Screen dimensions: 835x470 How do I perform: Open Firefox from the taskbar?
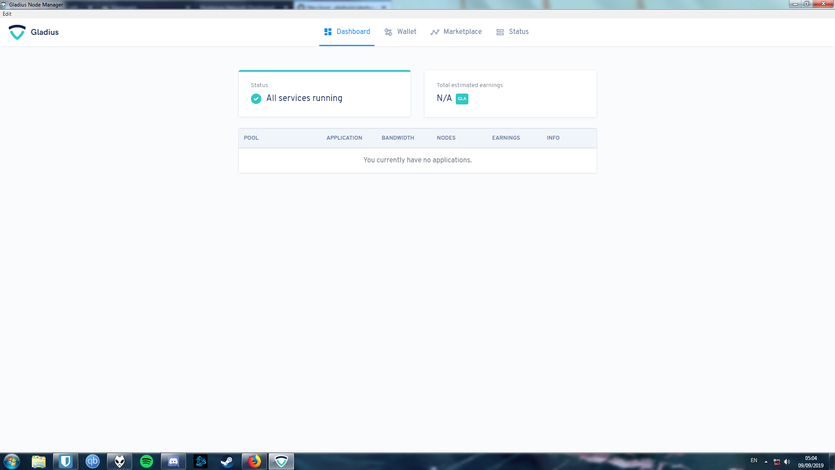[x=254, y=461]
